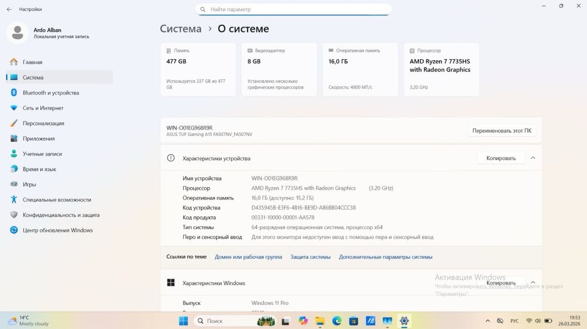Launch Copilot from the taskbar
This screenshot has width=587, height=329.
coord(303,321)
